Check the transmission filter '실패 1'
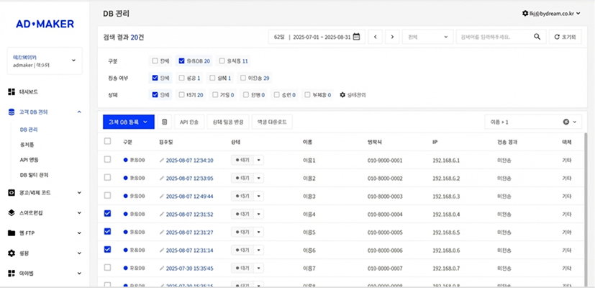 [x=212, y=78]
